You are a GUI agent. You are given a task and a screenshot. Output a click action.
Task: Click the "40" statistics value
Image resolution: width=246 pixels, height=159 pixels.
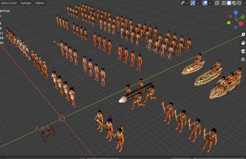point(2,43)
